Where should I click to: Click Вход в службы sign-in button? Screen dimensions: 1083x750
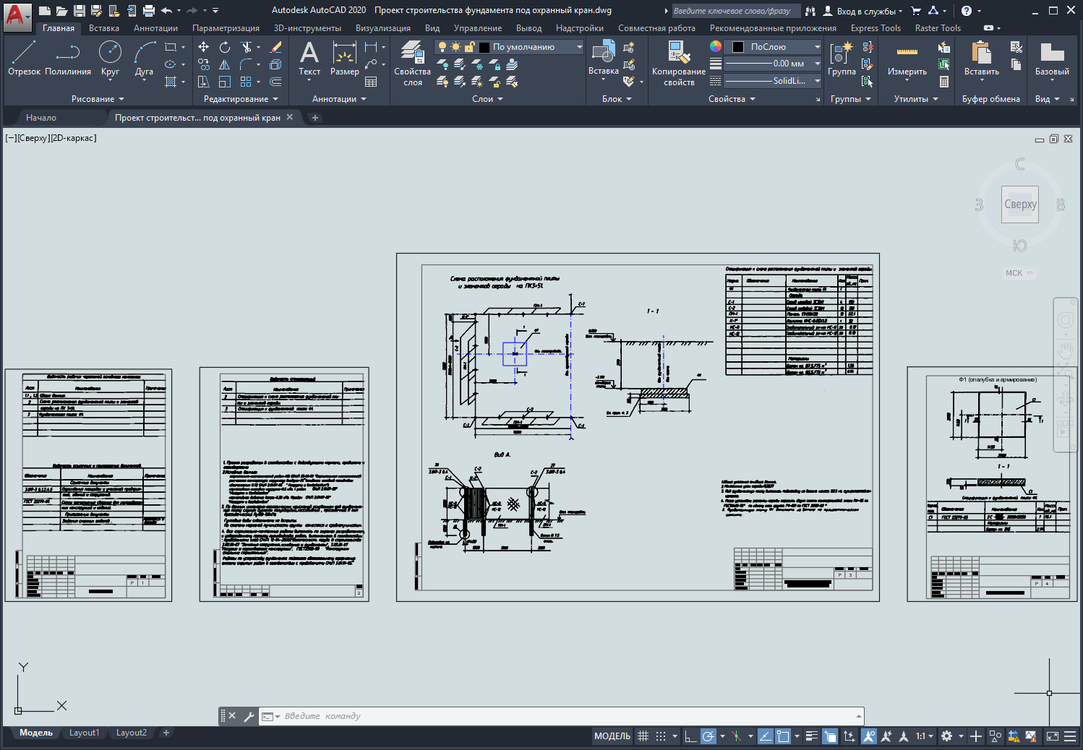pos(864,11)
